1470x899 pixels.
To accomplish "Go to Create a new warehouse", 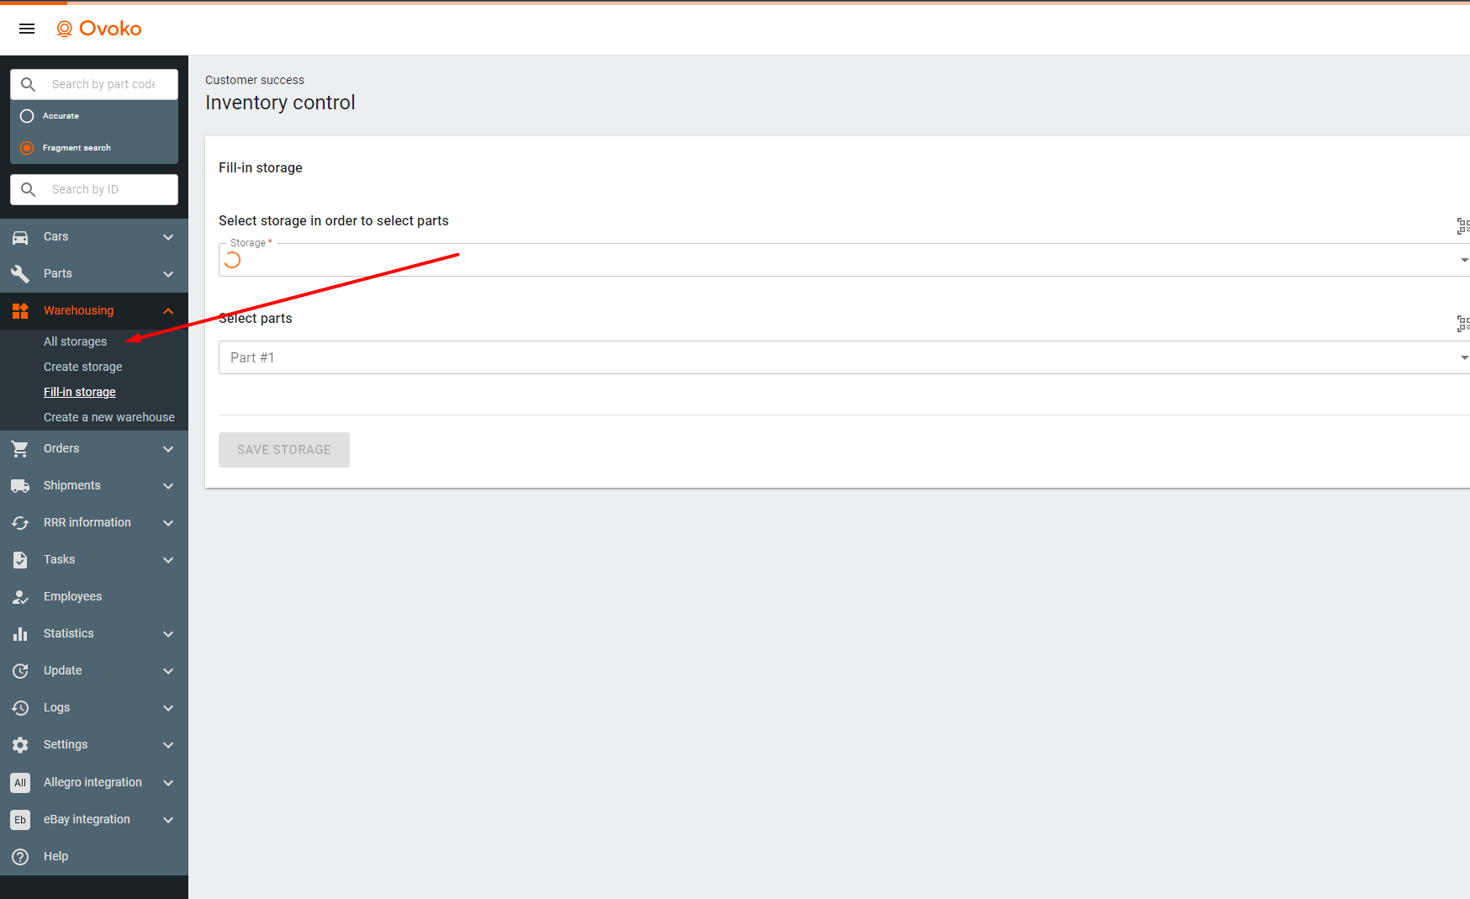I will pyautogui.click(x=109, y=417).
